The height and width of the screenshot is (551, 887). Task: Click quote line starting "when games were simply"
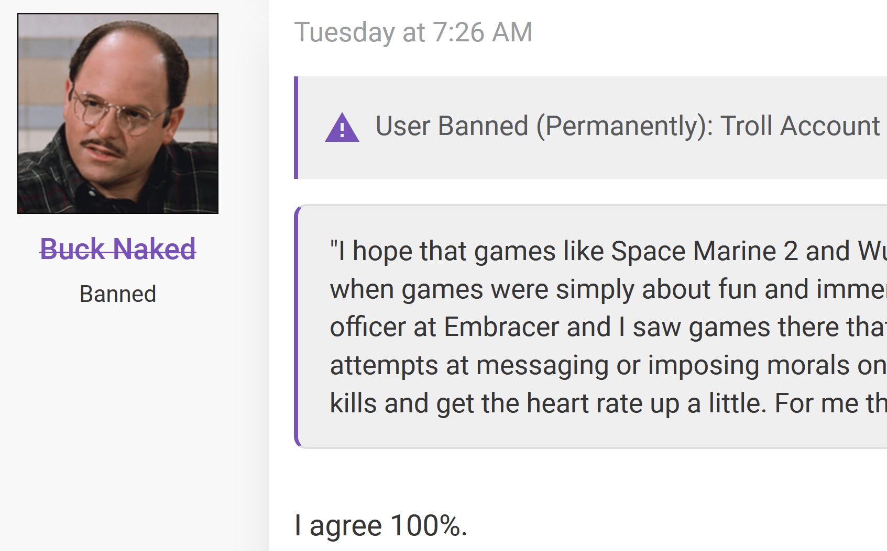pos(608,289)
